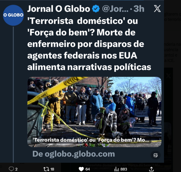Open the image edit icon on the link card
The image size is (181, 172).
(x=156, y=155)
